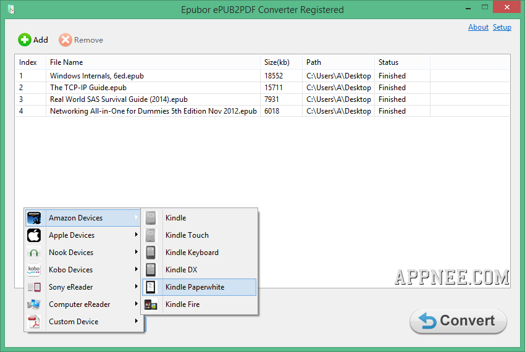Select Kindle Paperwhite menu entry
The width and height of the screenshot is (525, 352).
tap(199, 287)
